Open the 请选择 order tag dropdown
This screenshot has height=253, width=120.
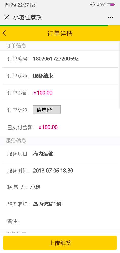[47, 110]
